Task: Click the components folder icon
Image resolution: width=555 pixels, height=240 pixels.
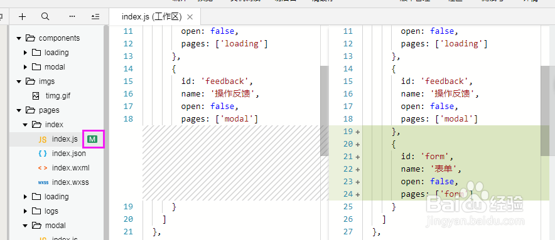Action: 30,38
